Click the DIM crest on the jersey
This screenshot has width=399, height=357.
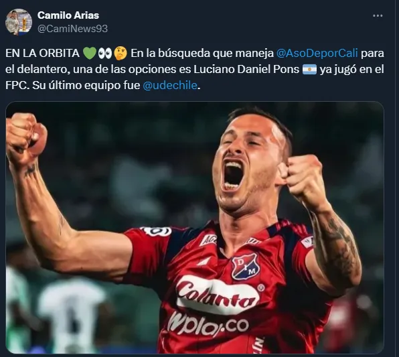point(245,267)
